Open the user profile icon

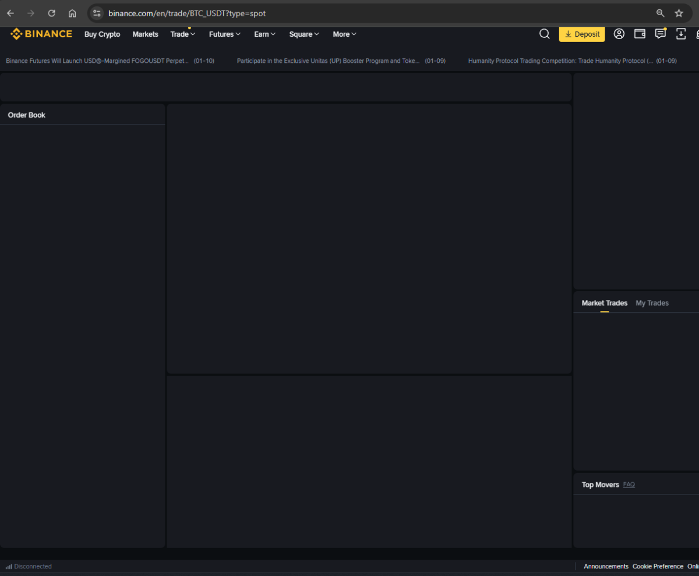(619, 34)
